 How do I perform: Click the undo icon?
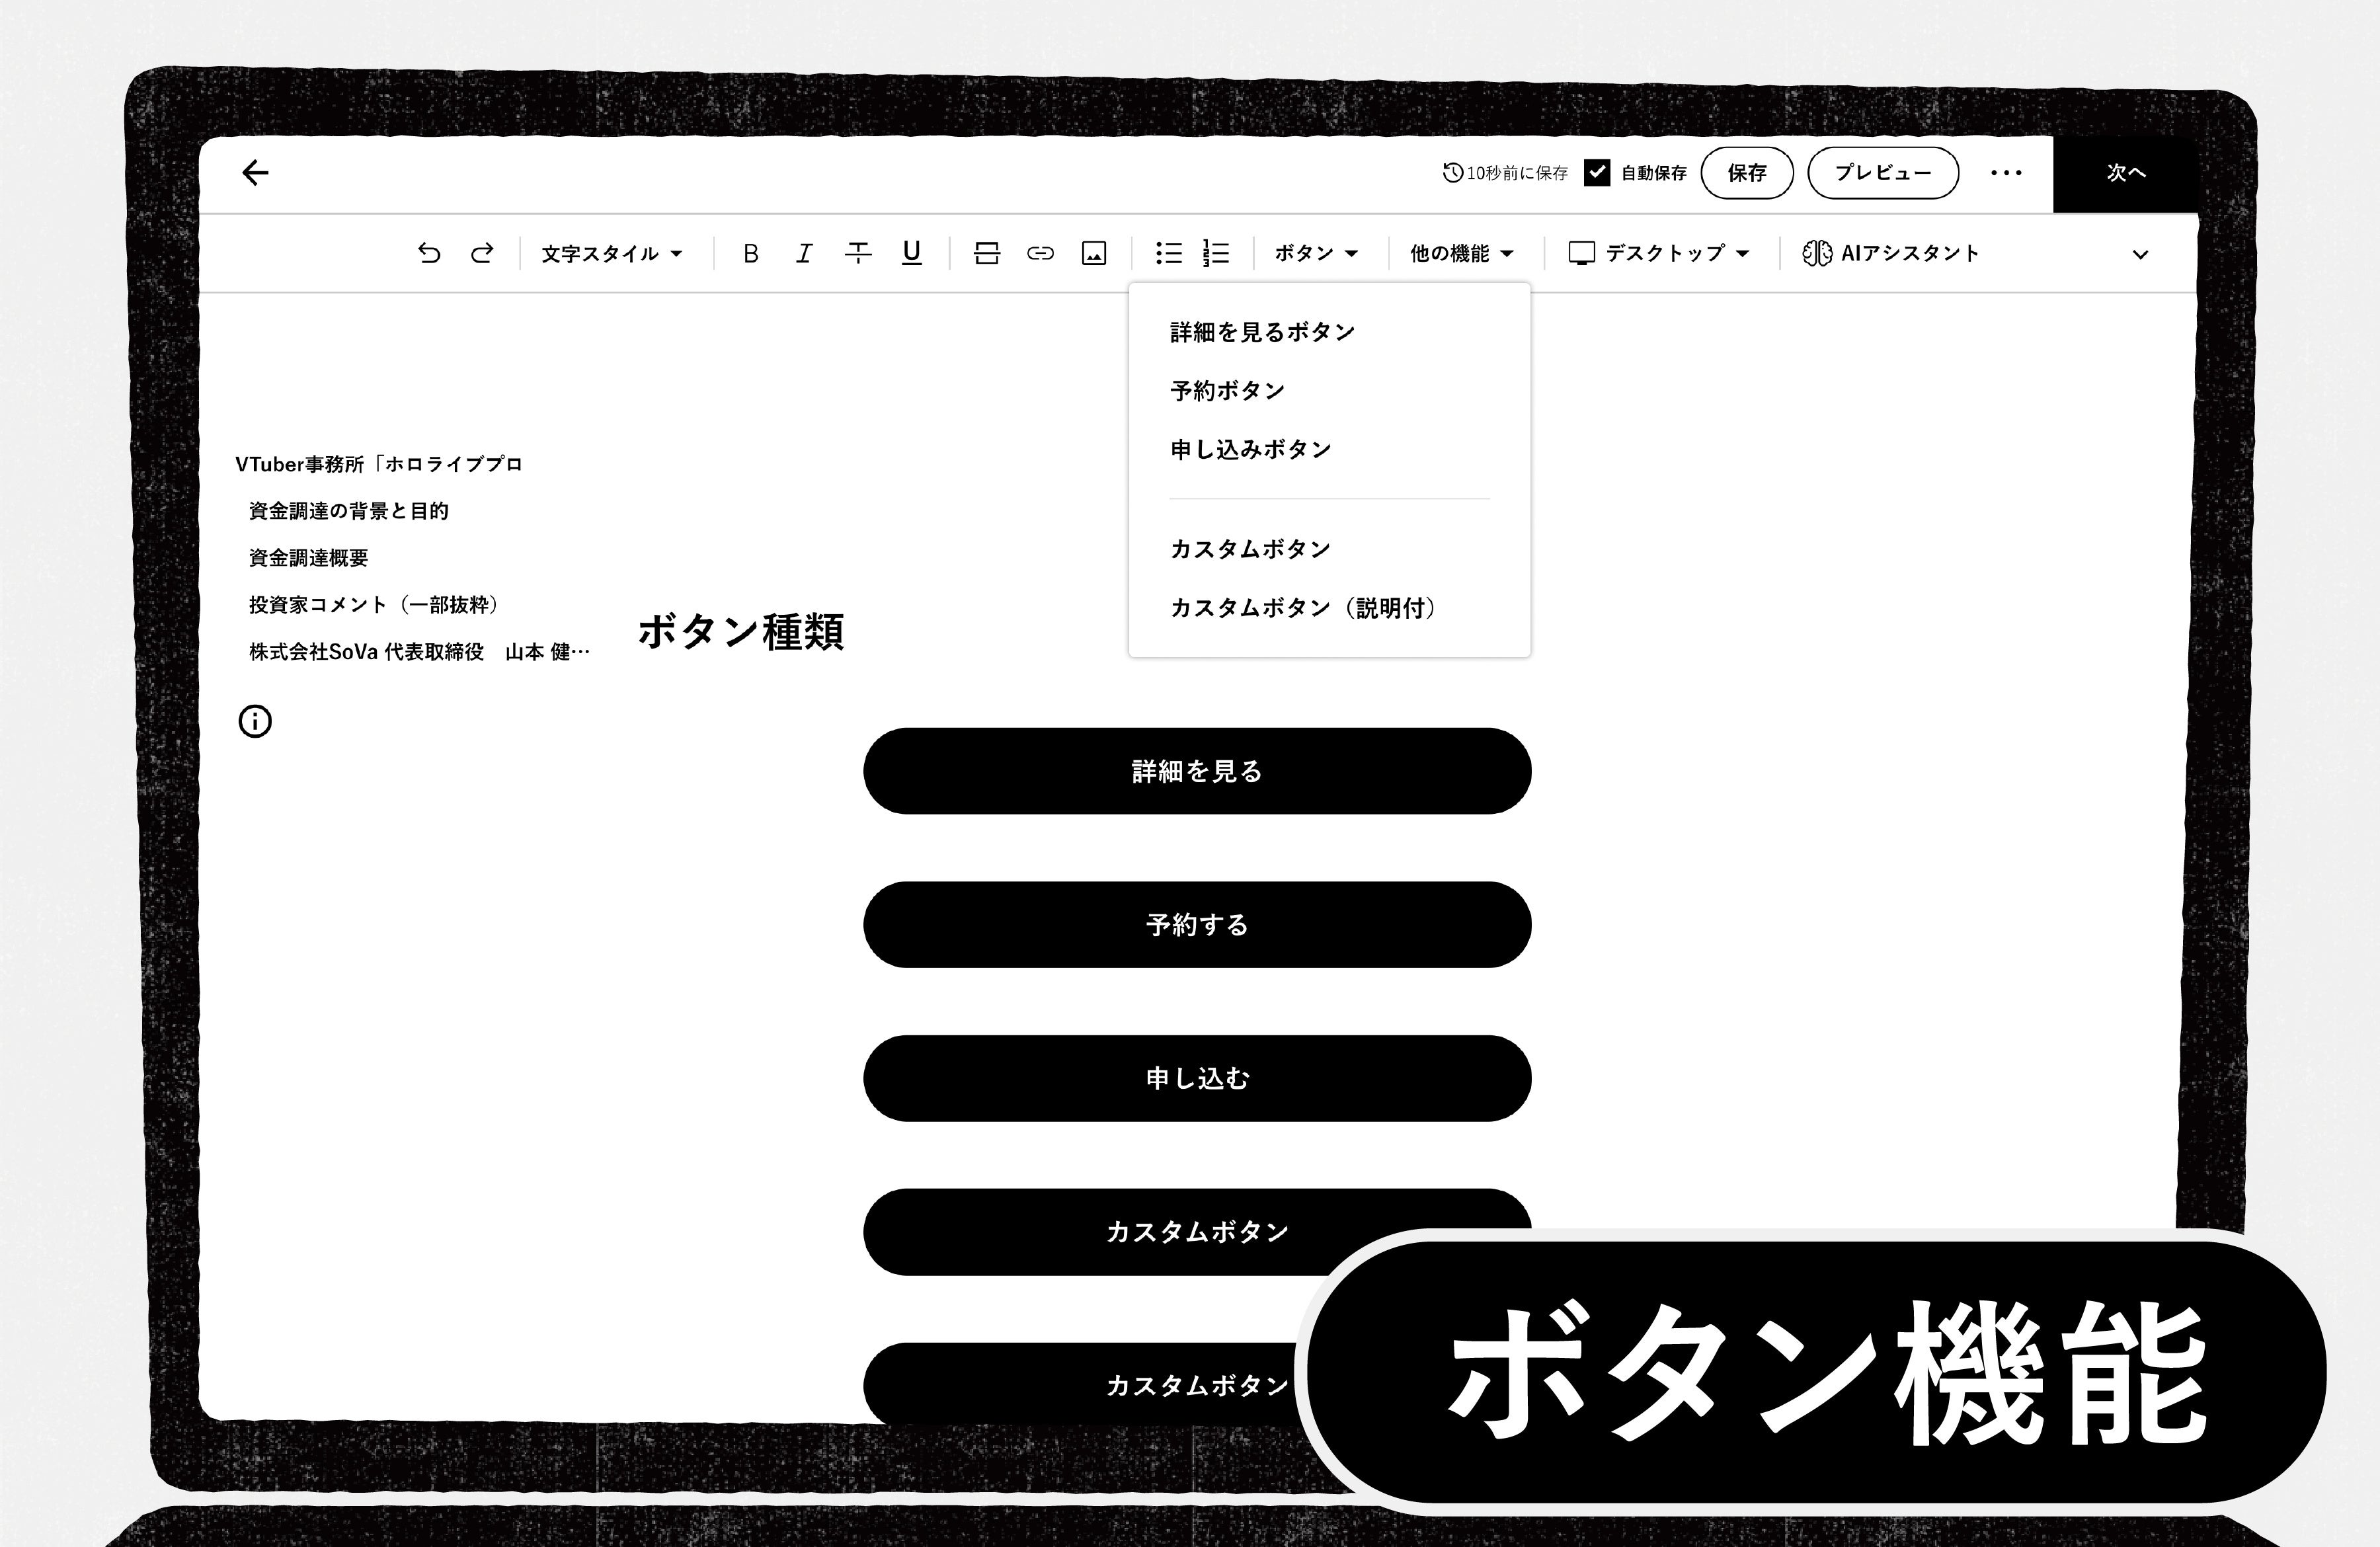coord(429,253)
